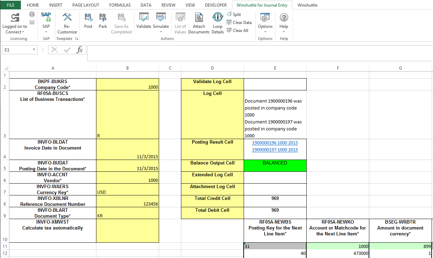
Task: Switch to the PAGE LAYOUT tab
Action: click(86, 5)
